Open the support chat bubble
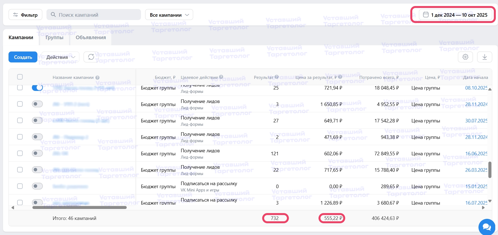The image size is (498, 235). point(486,227)
